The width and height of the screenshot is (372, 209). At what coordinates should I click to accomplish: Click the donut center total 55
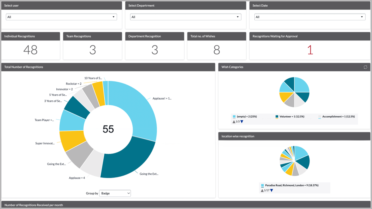click(x=108, y=129)
